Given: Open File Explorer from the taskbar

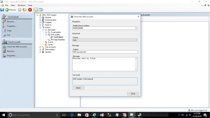Looking at the screenshot, I should pyautogui.click(x=79, y=115).
